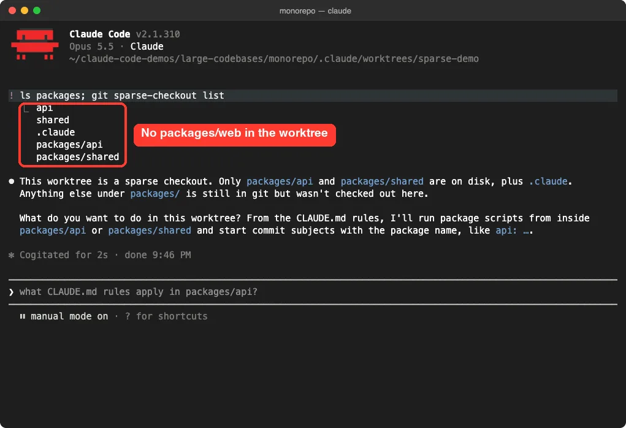626x428 pixels.
Task: Click the exclamation bash-mode marker
Action: pos(12,96)
